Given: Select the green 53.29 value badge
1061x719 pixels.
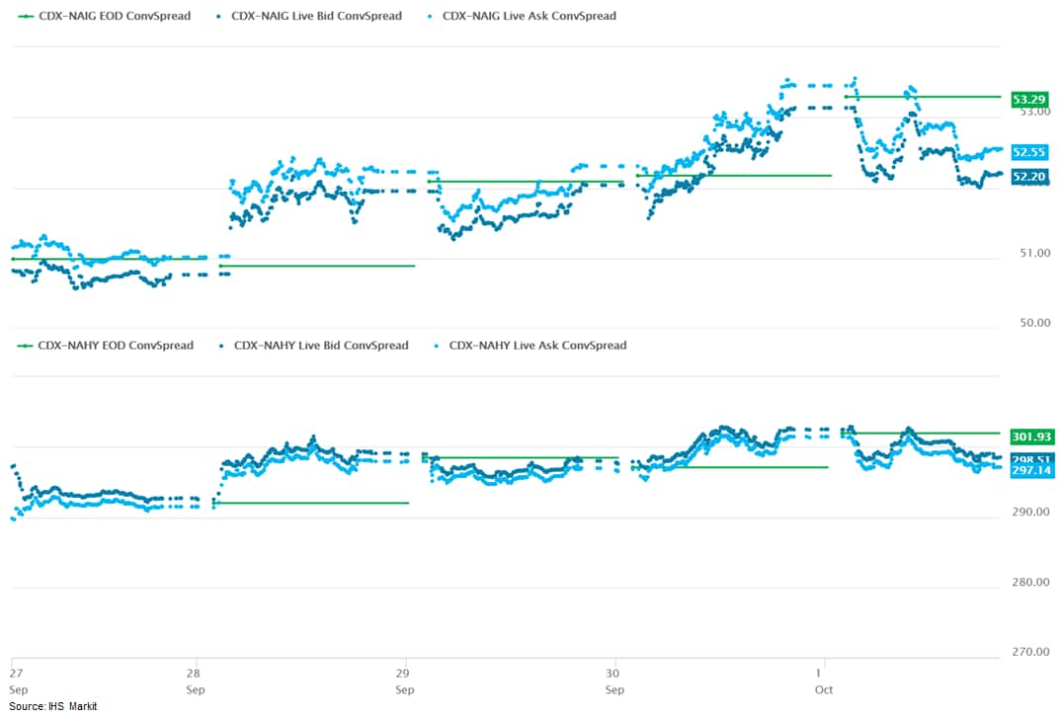Looking at the screenshot, I should pos(1028,99).
